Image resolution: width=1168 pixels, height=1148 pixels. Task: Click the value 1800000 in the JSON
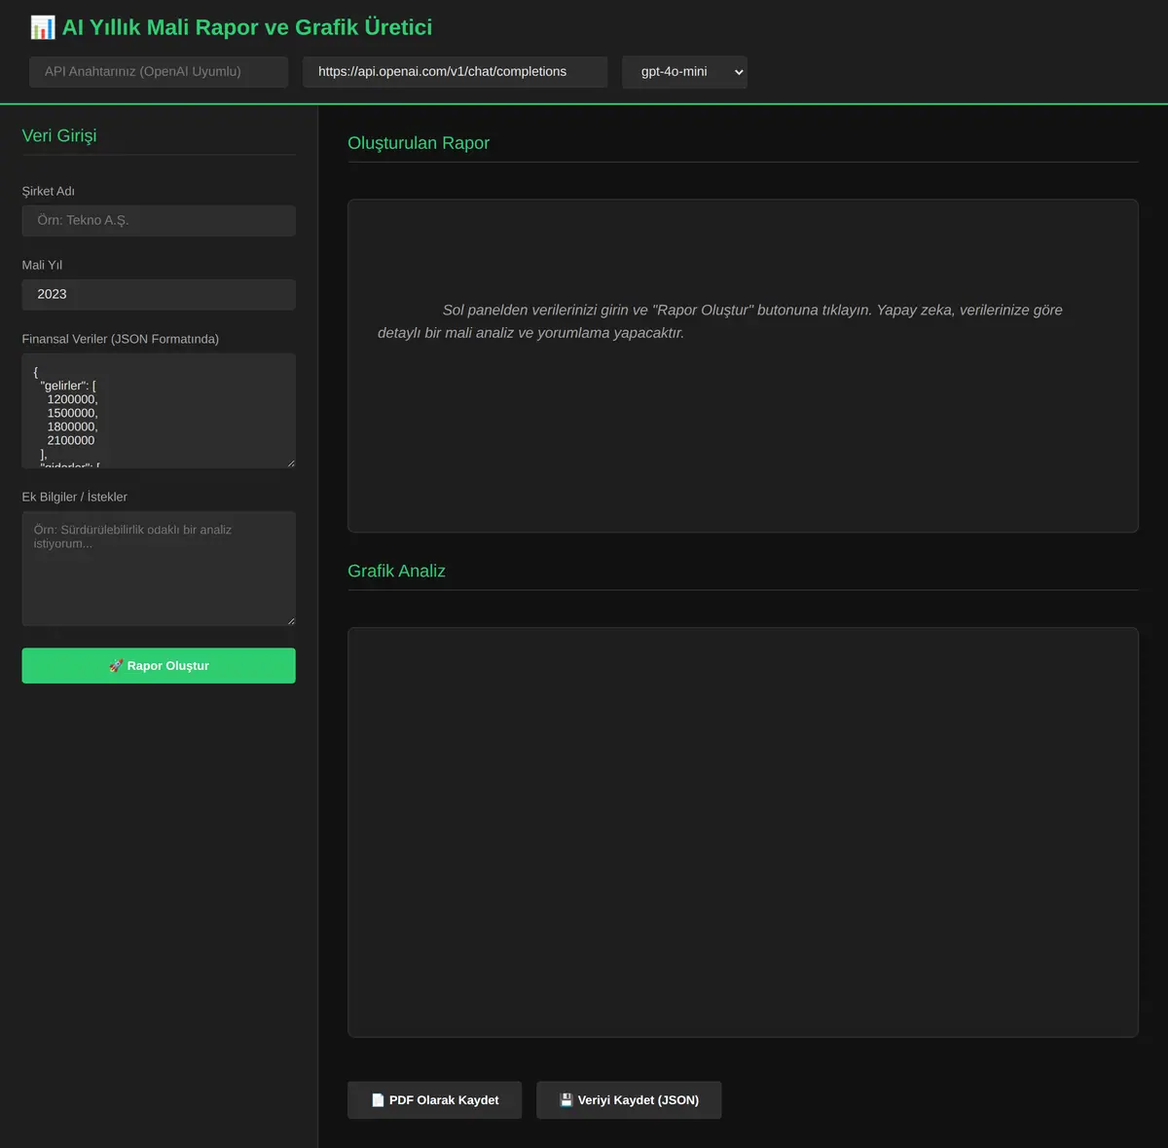click(72, 426)
